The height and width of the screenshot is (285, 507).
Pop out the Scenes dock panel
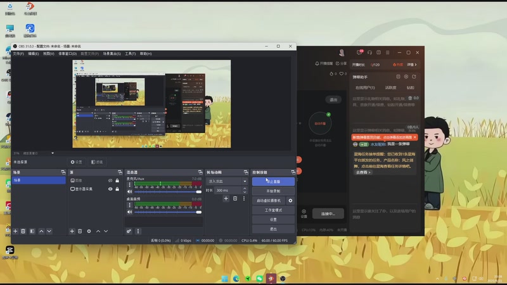[x=63, y=172]
